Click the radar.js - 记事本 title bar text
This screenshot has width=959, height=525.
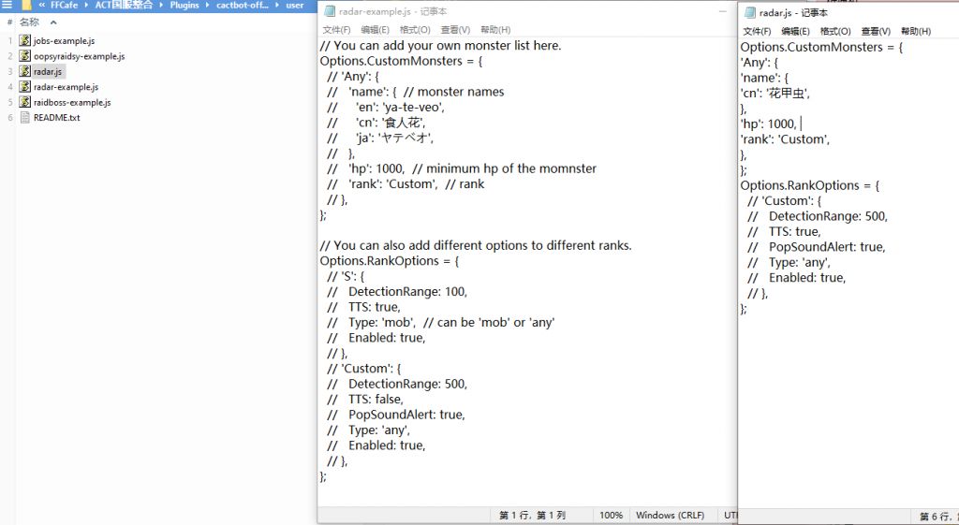(x=793, y=13)
